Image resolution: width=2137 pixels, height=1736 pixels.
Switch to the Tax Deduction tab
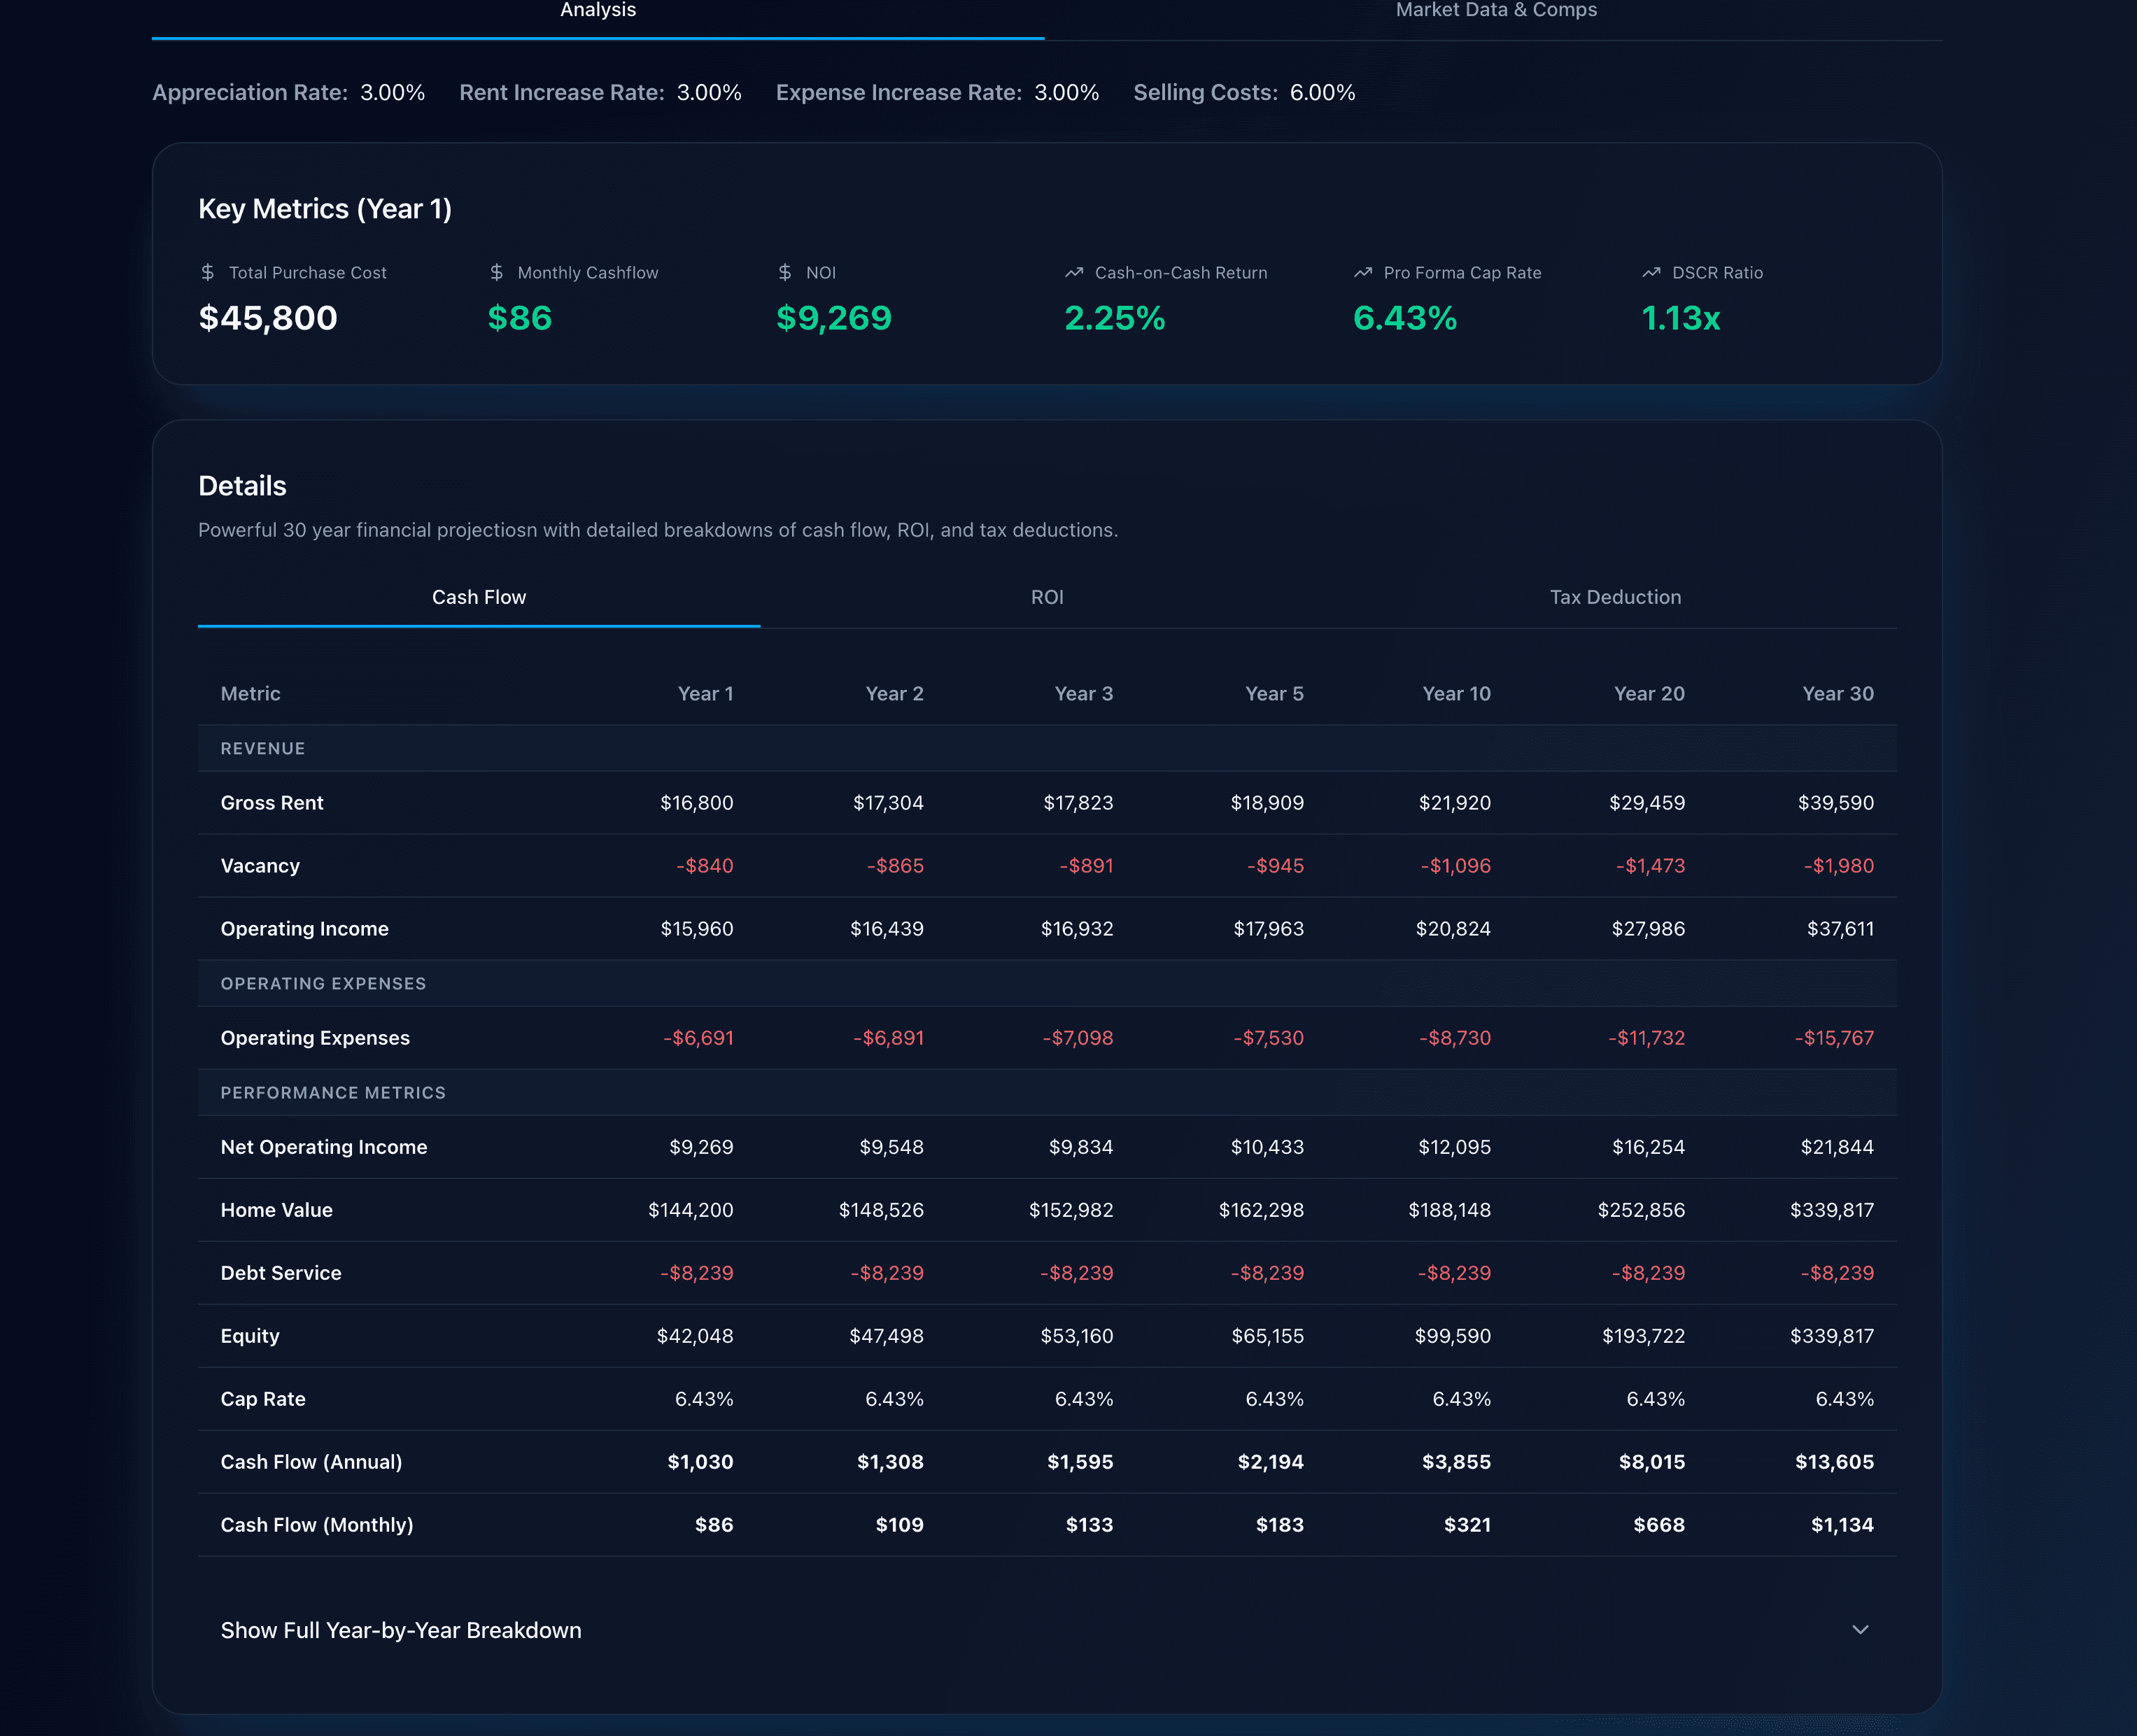pos(1614,597)
